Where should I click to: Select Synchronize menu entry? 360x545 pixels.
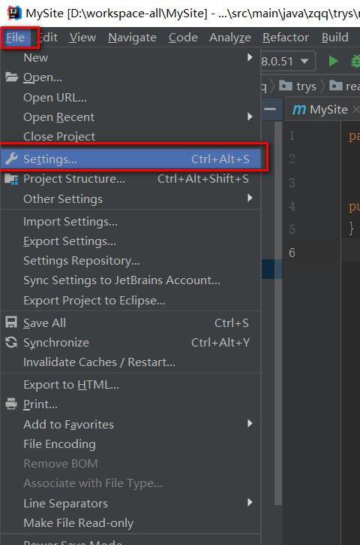(x=130, y=342)
